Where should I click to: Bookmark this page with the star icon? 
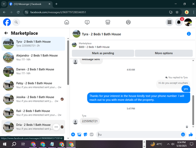[x=177, y=12]
